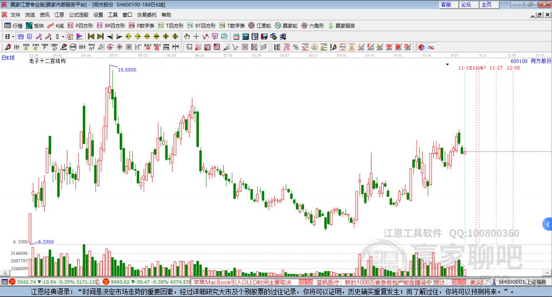Click the 蓝帆医疗 news ticker item
The image size is (552, 297).
[x=381, y=282]
